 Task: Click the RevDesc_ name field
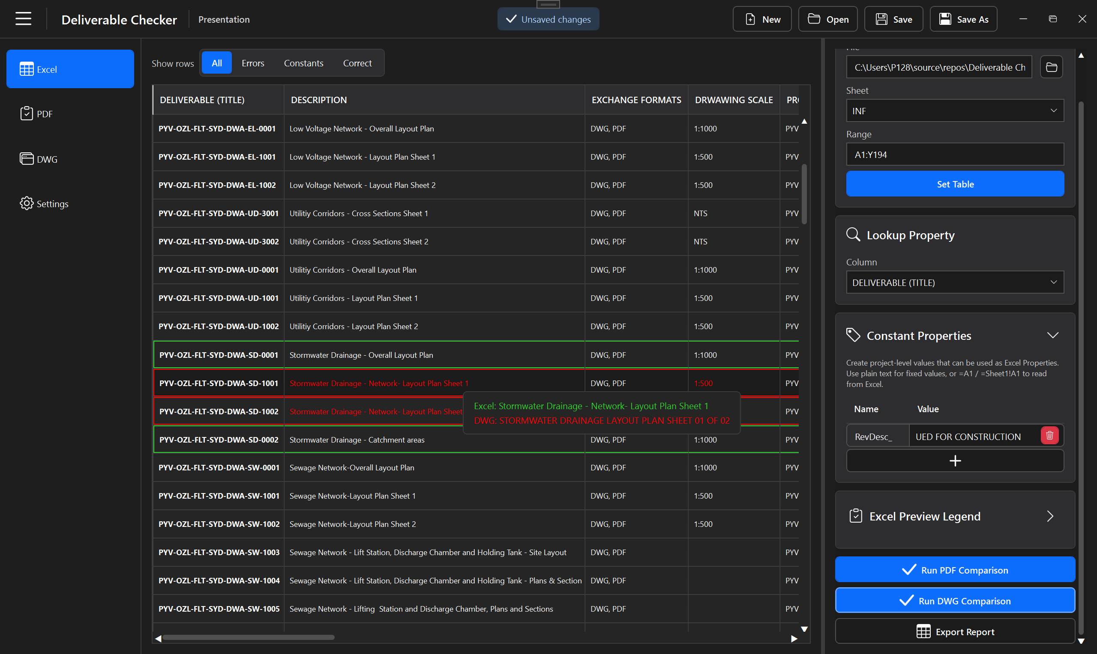878,436
